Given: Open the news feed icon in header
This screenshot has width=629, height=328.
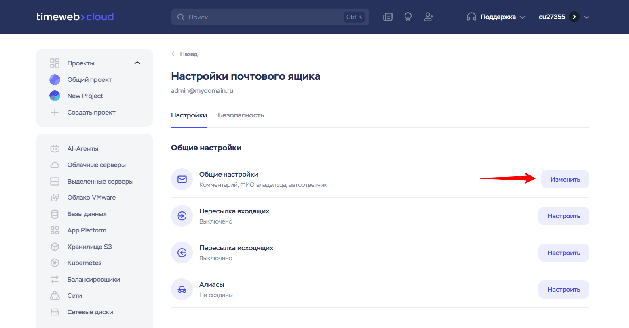Looking at the screenshot, I should pos(388,17).
